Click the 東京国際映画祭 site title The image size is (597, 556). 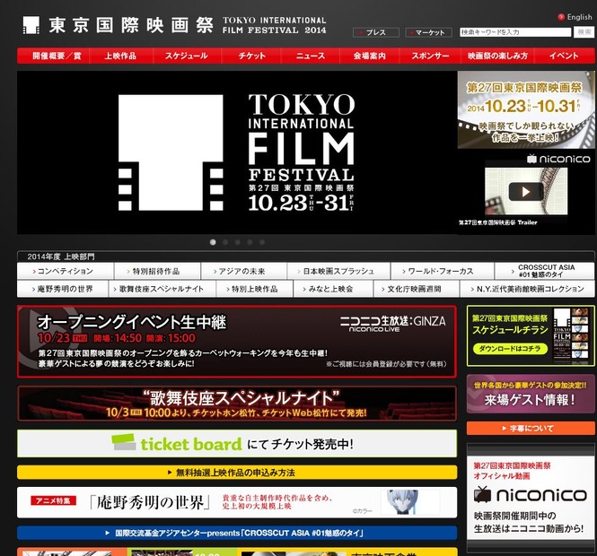130,25
